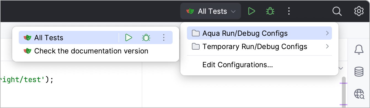Run the All Tests entry in the popup
The height and width of the screenshot is (108, 370).
click(128, 37)
